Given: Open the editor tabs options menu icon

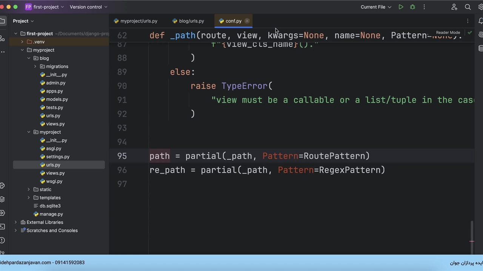Looking at the screenshot, I should pos(468,21).
